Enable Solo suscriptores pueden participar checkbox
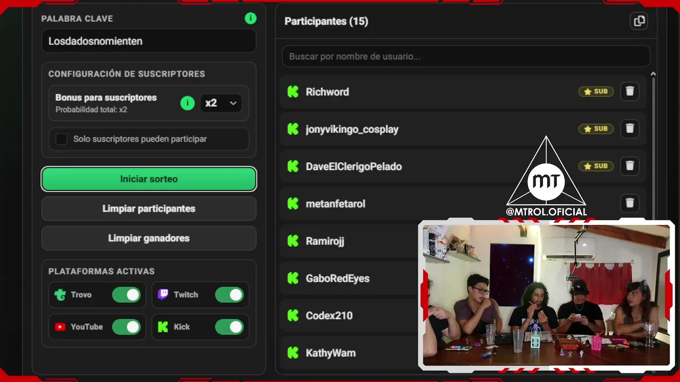 [62, 139]
